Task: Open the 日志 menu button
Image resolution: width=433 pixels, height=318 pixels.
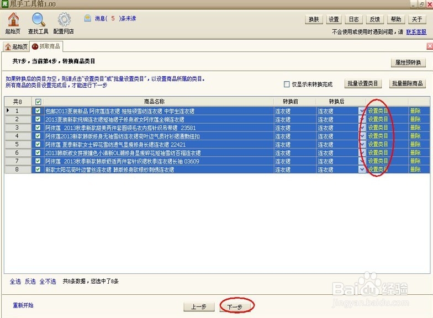Action: tap(353, 19)
